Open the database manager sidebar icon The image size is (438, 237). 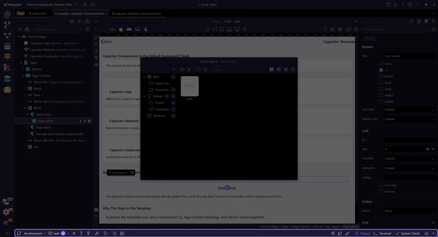click(x=7, y=46)
